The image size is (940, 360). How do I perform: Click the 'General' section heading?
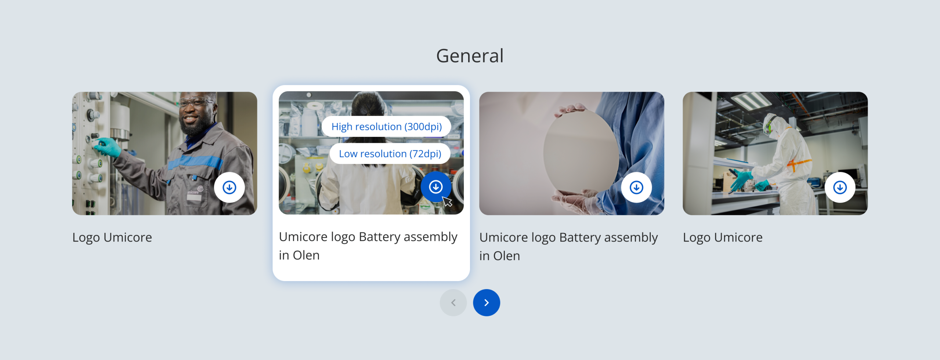click(x=470, y=56)
